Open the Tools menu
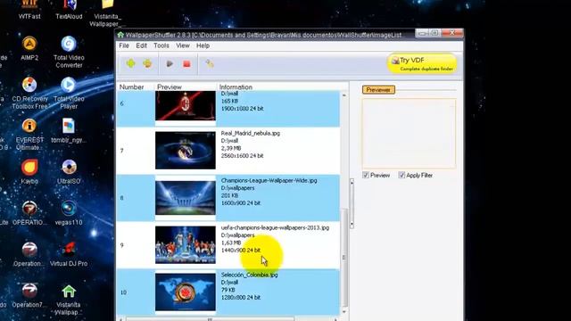This screenshot has width=571, height=321. tap(161, 45)
